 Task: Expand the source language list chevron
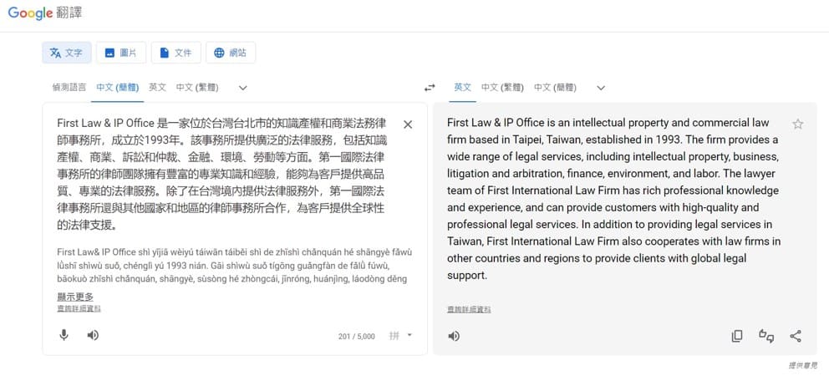(242, 88)
